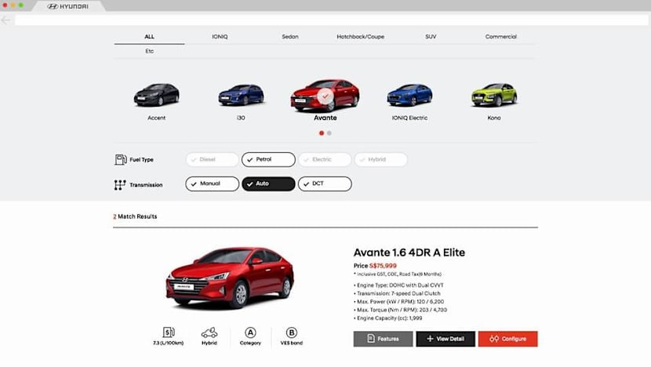Image resolution: width=651 pixels, height=367 pixels.
Task: Click the Max. Power spec line
Action: click(x=398, y=302)
